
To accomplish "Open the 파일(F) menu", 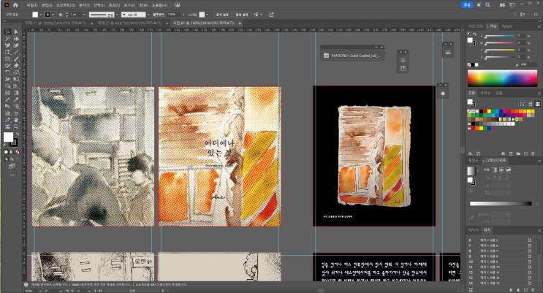I will pos(32,5).
